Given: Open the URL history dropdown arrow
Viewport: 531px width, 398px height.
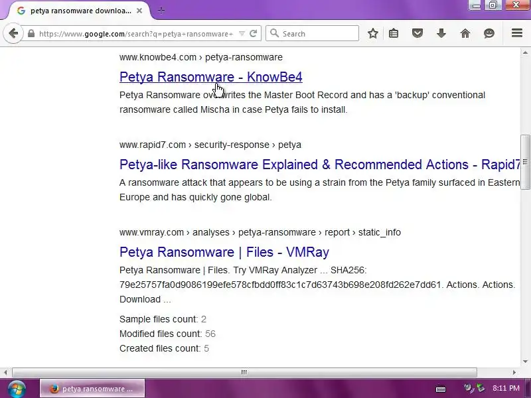Looking at the screenshot, I should click(x=242, y=34).
